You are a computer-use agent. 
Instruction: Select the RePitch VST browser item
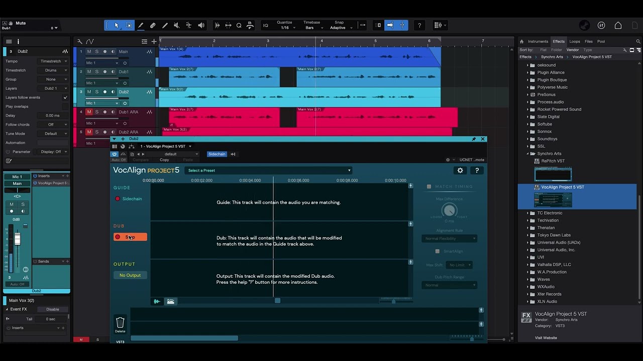[x=553, y=161]
